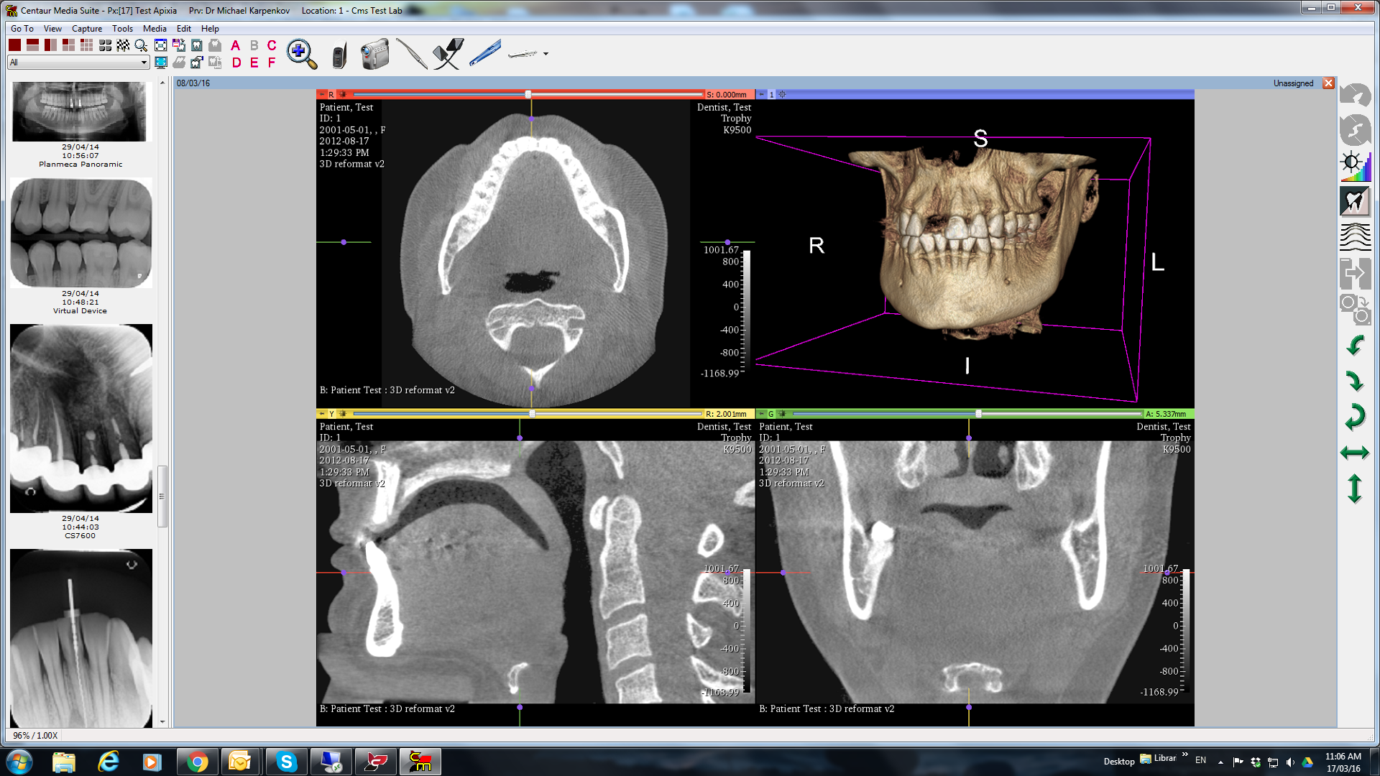Click the X-ray sensor capture icon

click(448, 54)
